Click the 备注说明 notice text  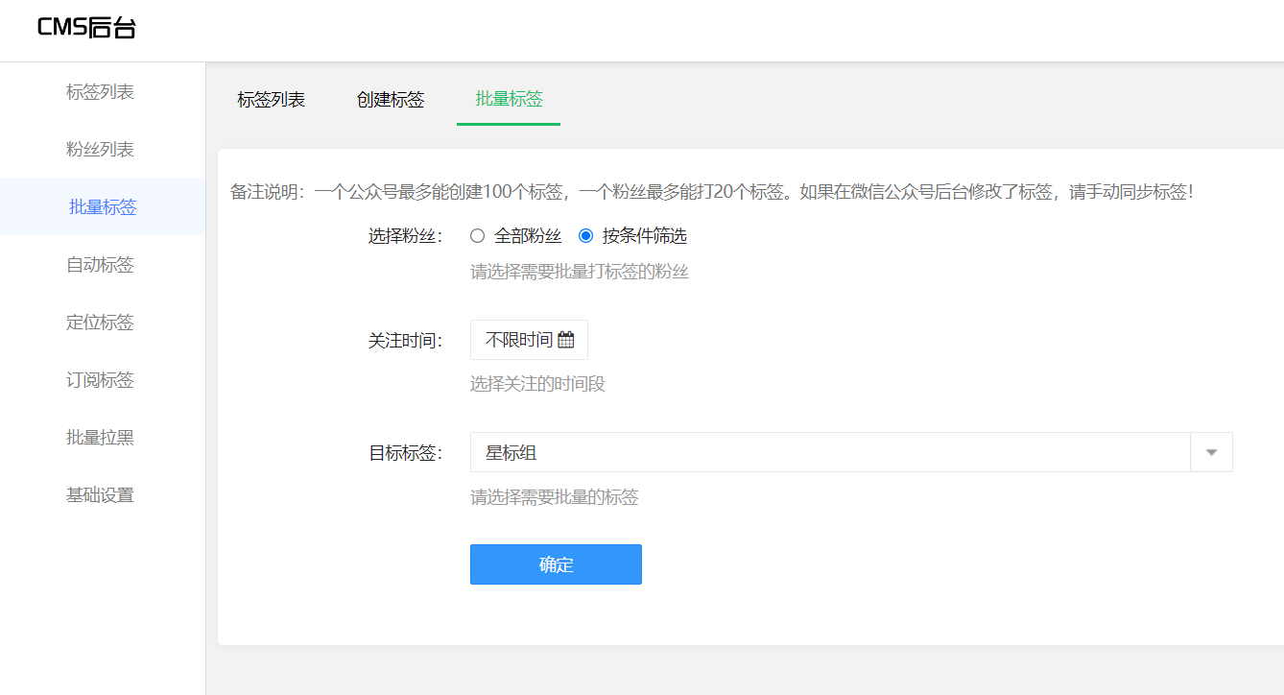coord(712,192)
